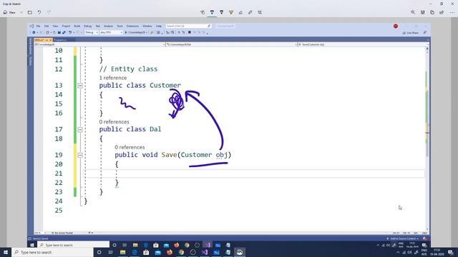Select the yellow Highlighter tool
Screen dimensions: 458x257
coord(231,13)
